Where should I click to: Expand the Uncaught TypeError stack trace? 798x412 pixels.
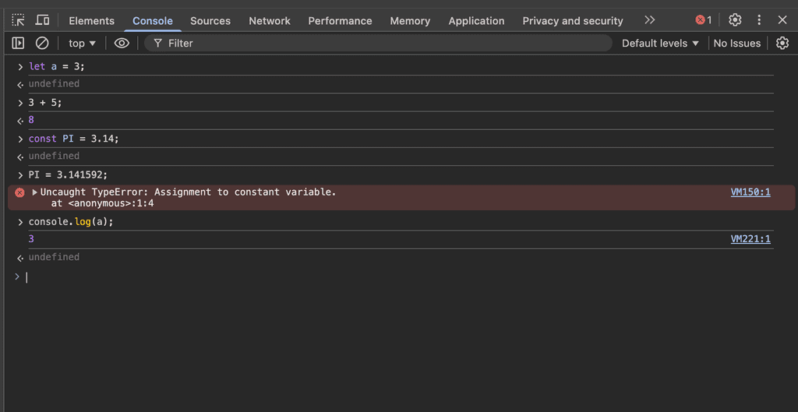point(34,192)
